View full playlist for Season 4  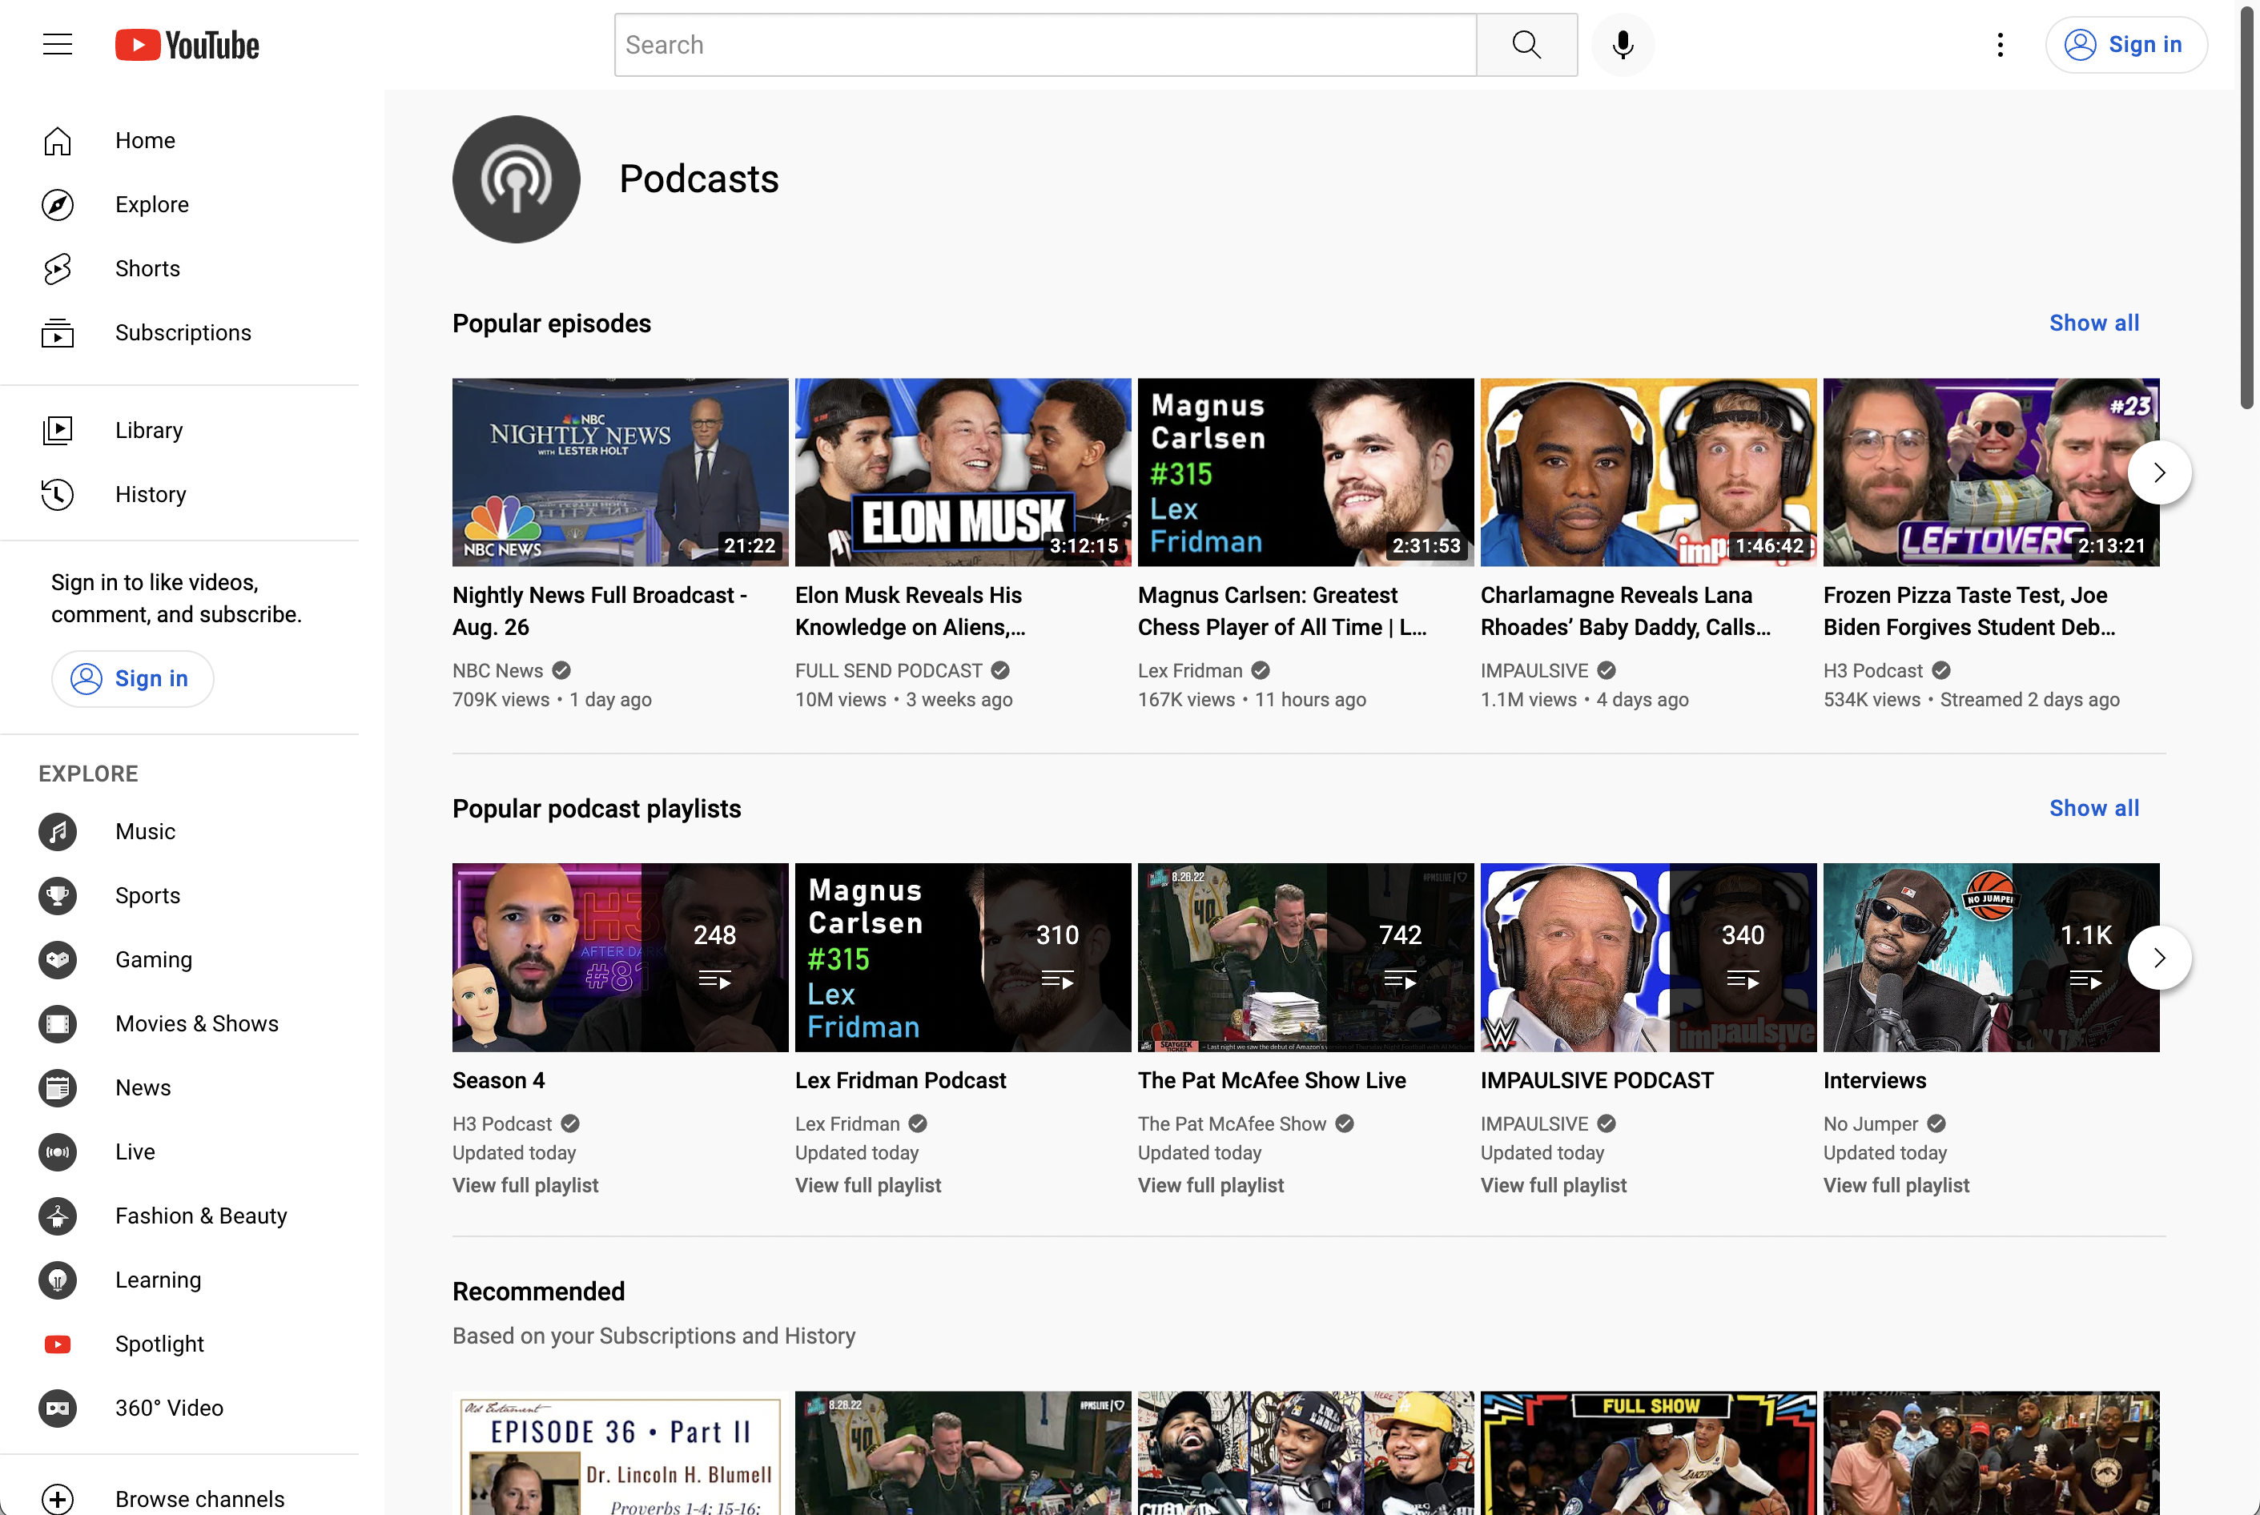point(525,1184)
